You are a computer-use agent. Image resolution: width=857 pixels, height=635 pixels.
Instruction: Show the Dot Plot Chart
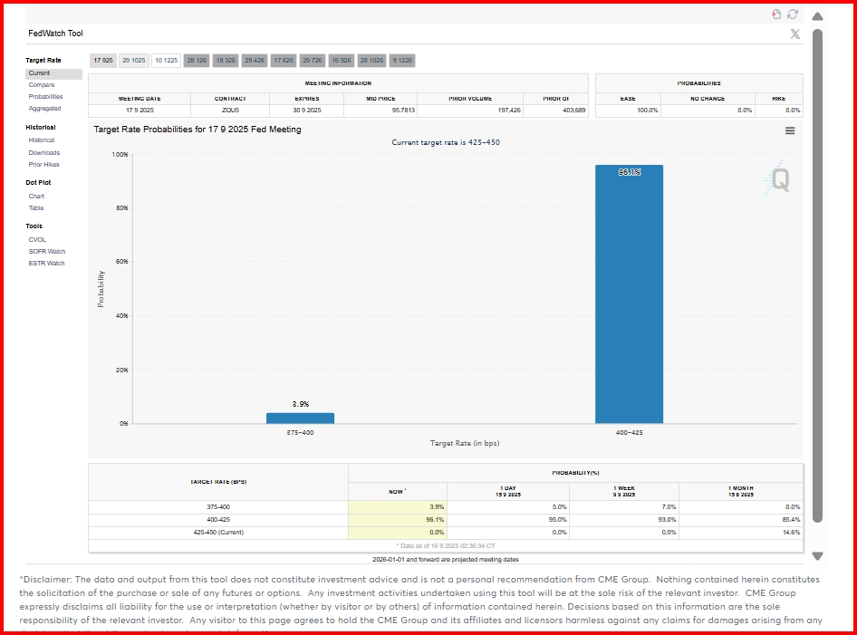click(x=36, y=197)
